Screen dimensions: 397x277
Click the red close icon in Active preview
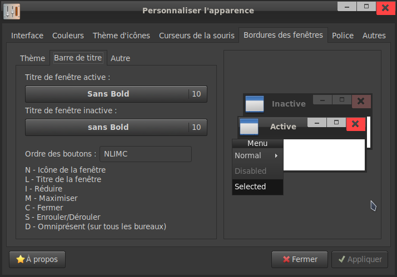pyautogui.click(x=356, y=124)
